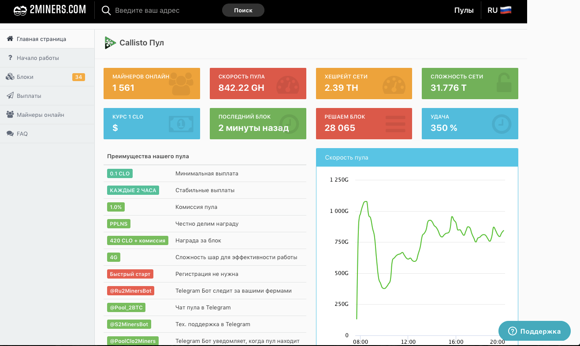This screenshot has width=580, height=346.
Task: Click Комиссия пула text
Action: point(196,207)
